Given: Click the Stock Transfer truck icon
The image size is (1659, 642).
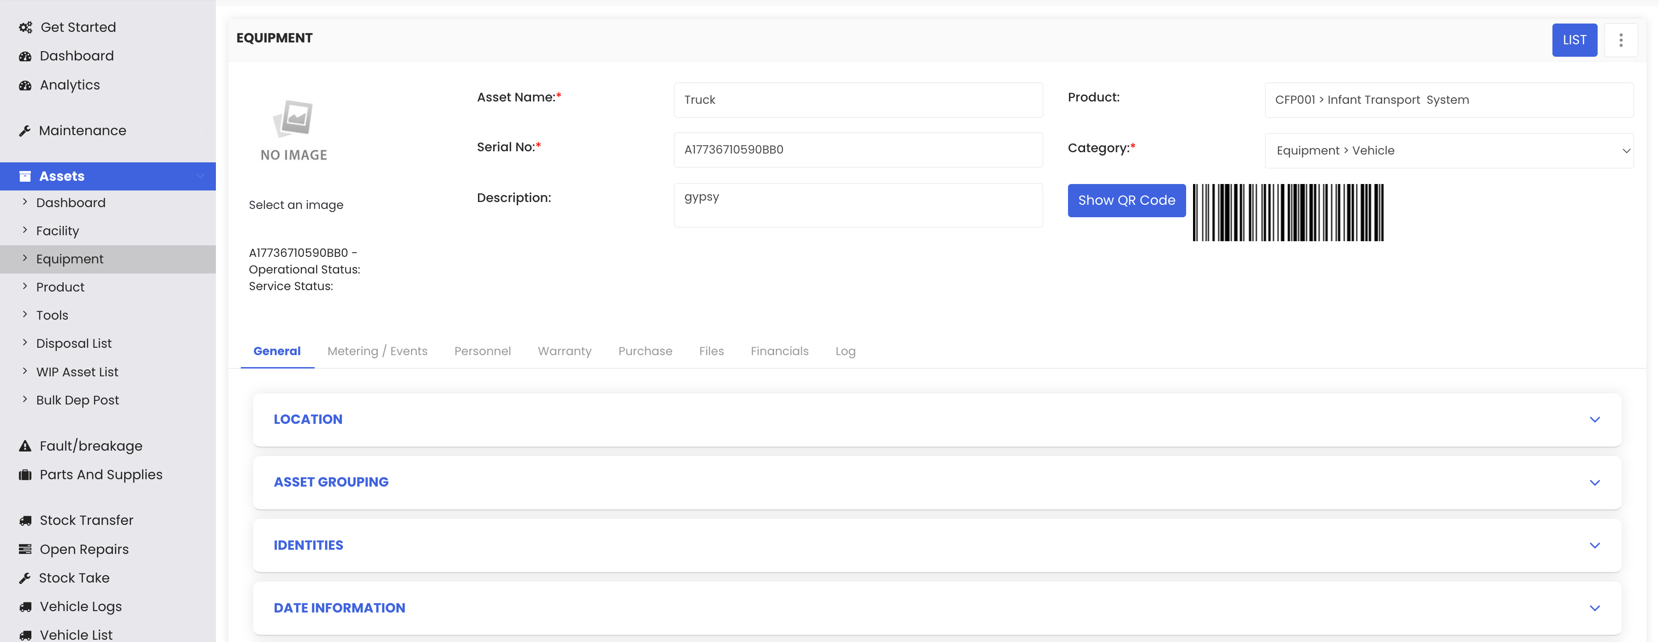Looking at the screenshot, I should (25, 520).
